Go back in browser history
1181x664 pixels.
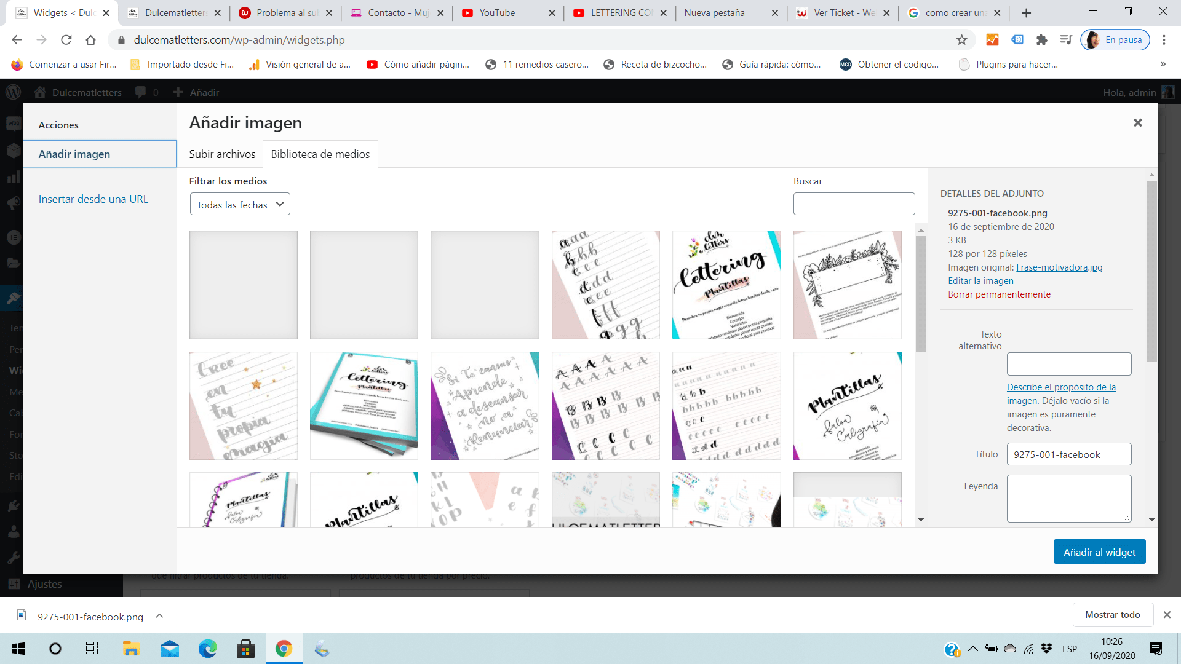17,40
